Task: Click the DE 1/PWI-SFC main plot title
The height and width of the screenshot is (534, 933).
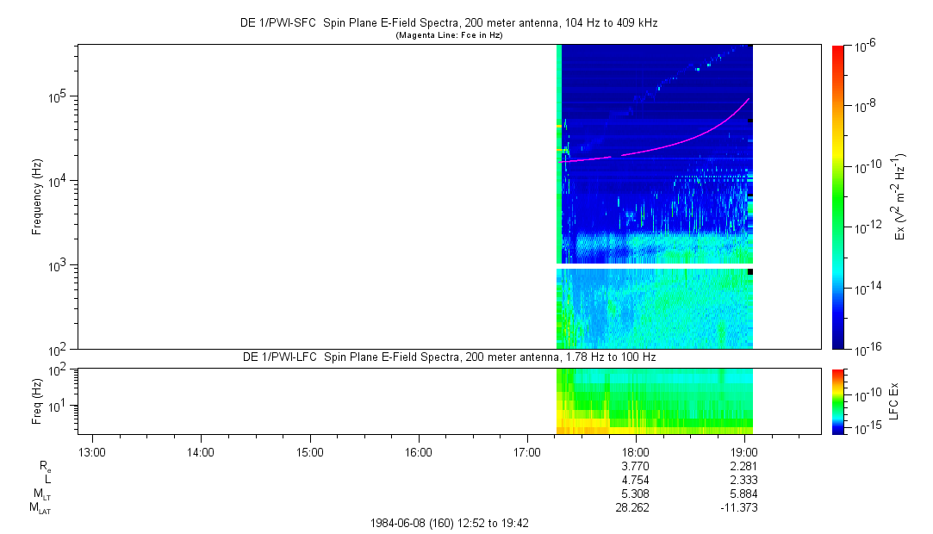Action: [448, 23]
